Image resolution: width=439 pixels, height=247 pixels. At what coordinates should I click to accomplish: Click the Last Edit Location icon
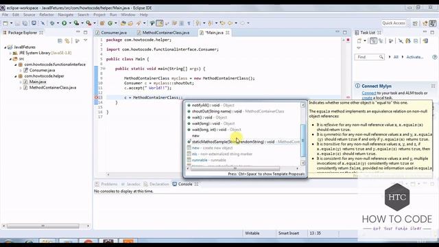(222, 23)
